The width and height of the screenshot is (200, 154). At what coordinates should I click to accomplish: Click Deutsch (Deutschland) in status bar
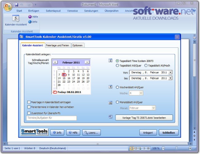click(53, 148)
